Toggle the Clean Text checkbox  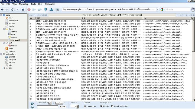point(85,106)
